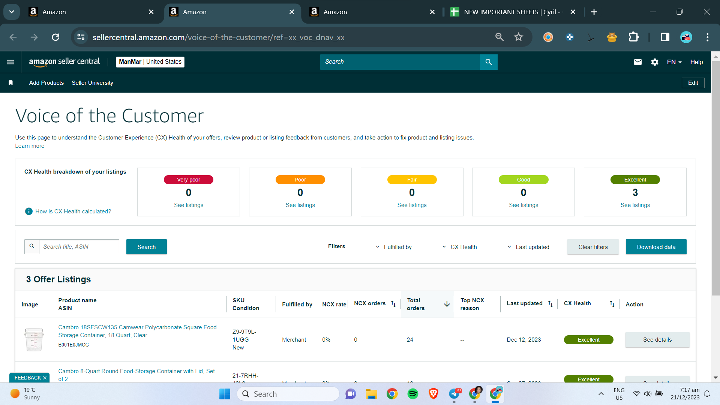Image resolution: width=720 pixels, height=405 pixels.
Task: Sort by Last updated arrows
Action: (x=550, y=304)
